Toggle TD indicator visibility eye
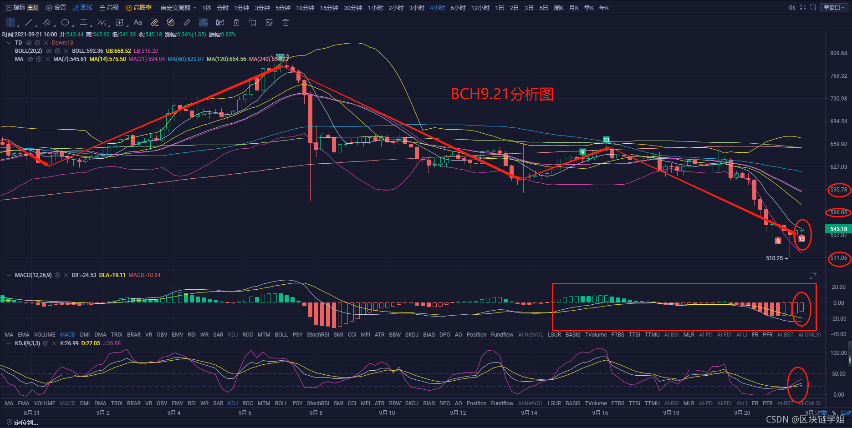Viewport: 852px width, 428px height. (29, 43)
